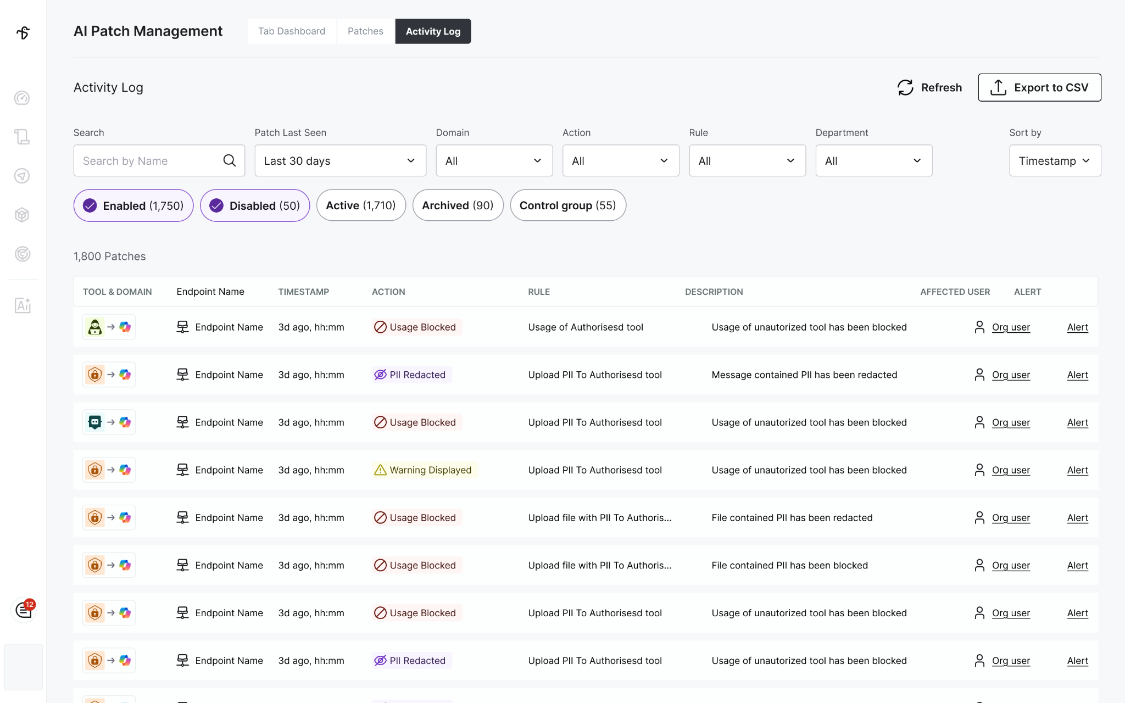Open the scroll document sidebar icon
Viewport: 1125px width, 703px height.
click(22, 136)
